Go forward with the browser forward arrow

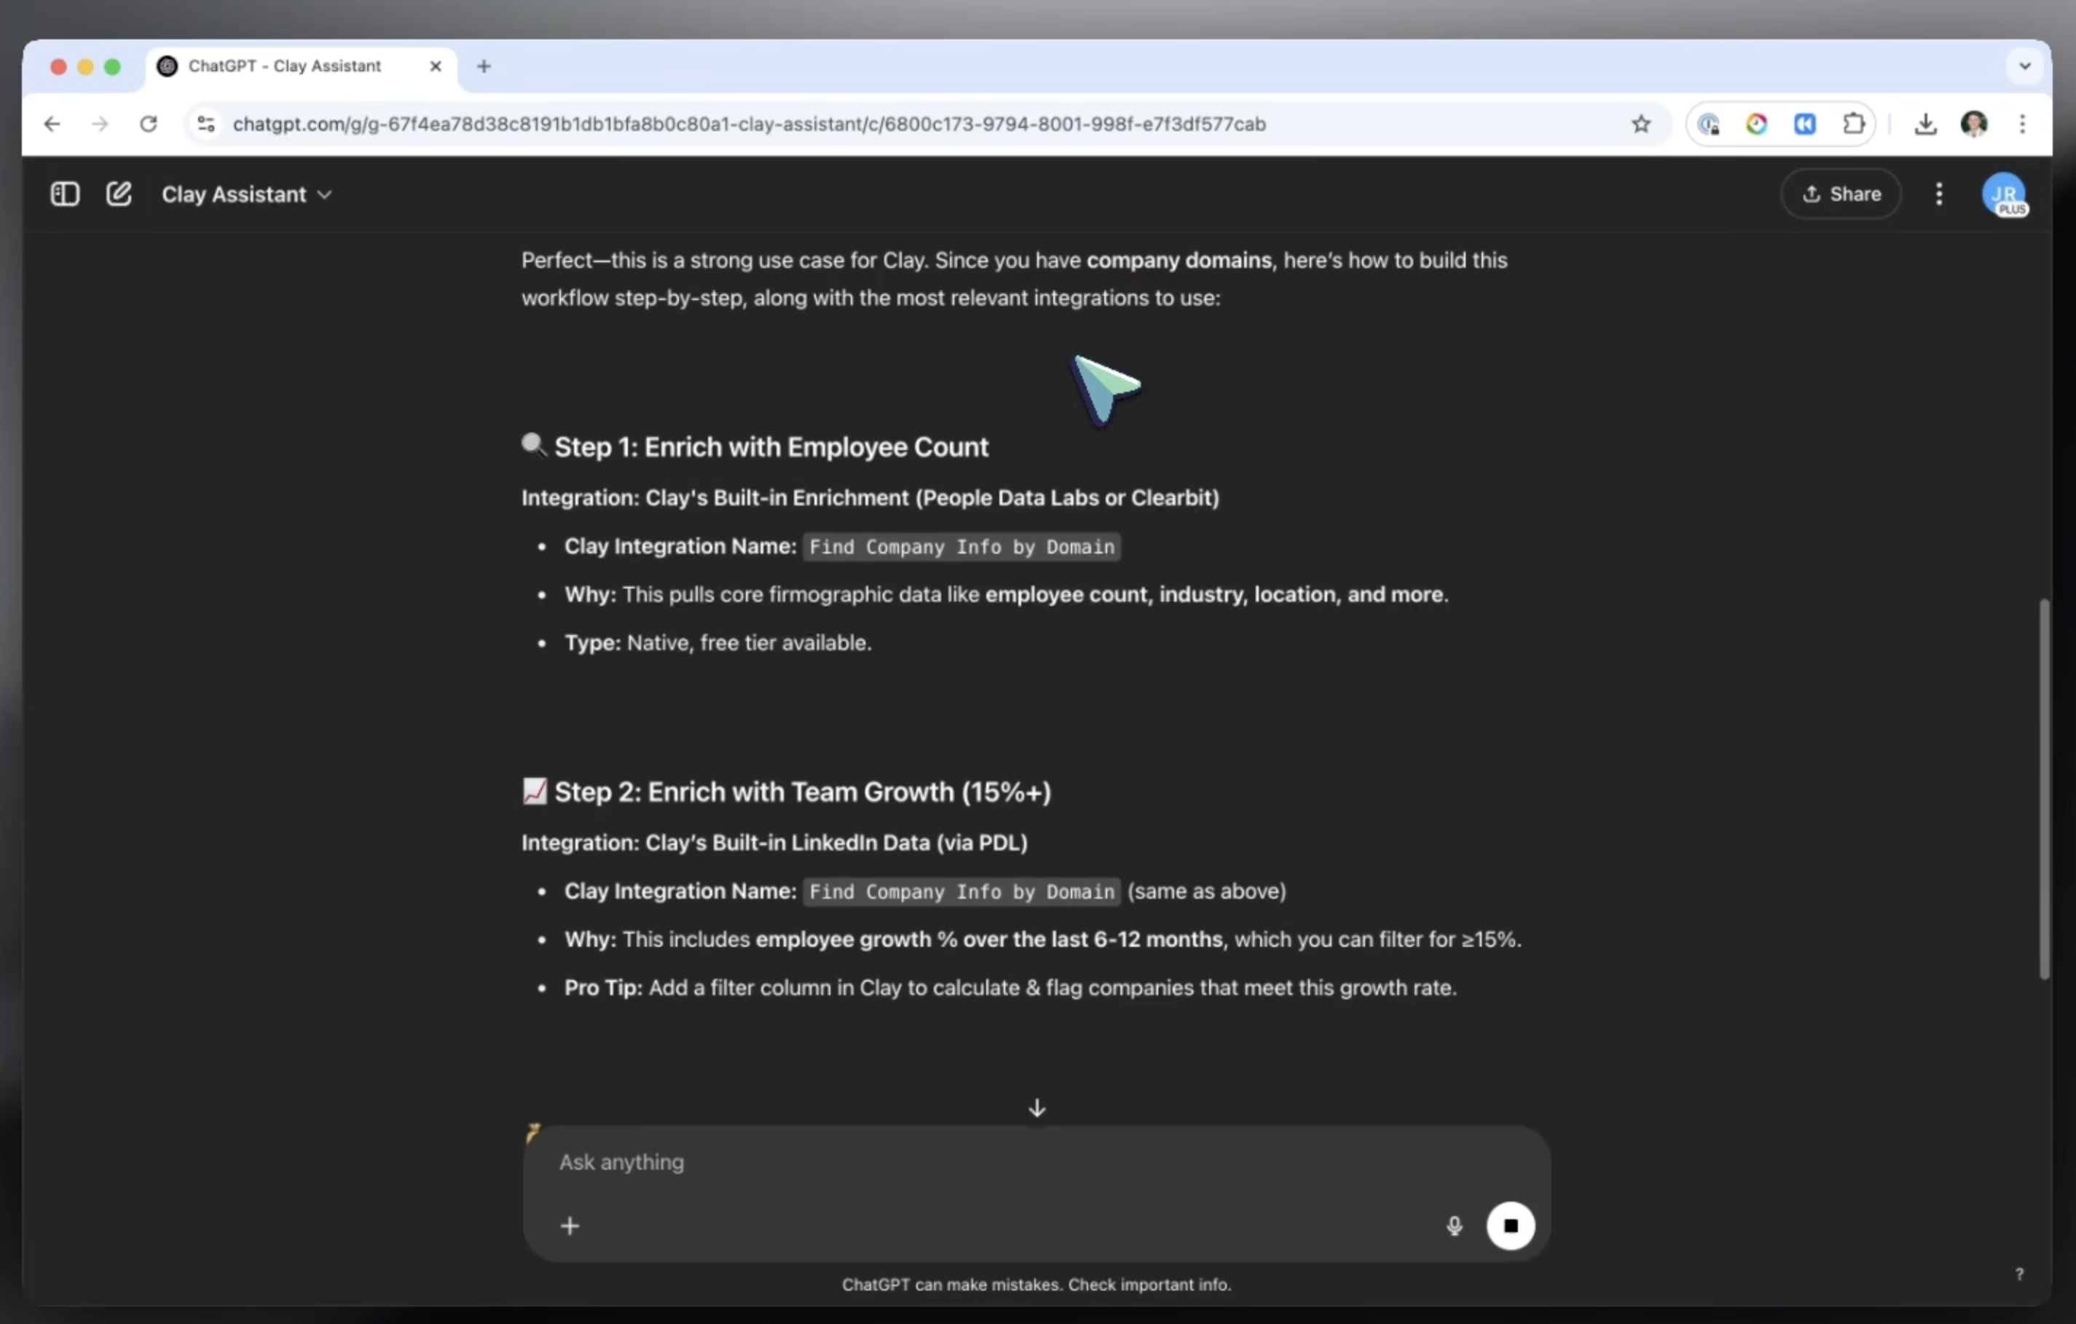click(x=100, y=124)
